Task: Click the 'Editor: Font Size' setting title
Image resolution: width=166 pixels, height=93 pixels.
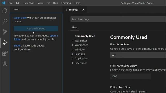Action: tap(120, 87)
